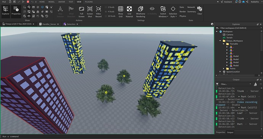
Task: Open Grid Material setting
Action: pyautogui.click(x=129, y=12)
